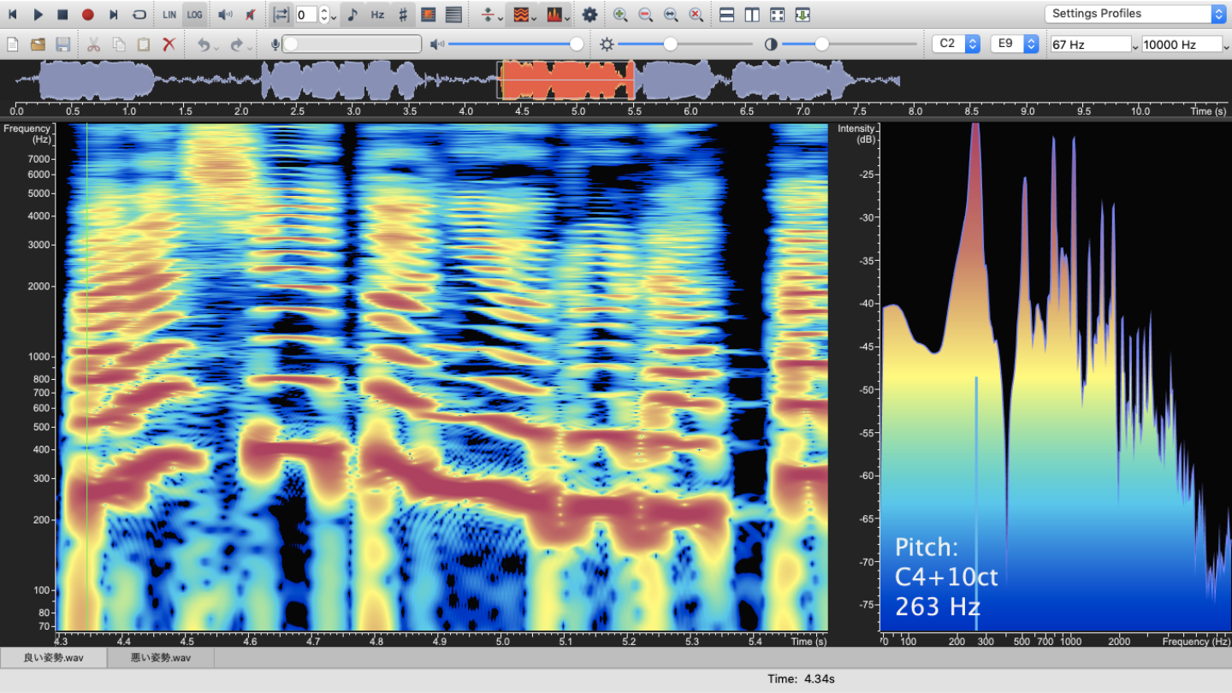Start recording with the red record button
This screenshot has width=1232, height=693.
click(x=87, y=15)
